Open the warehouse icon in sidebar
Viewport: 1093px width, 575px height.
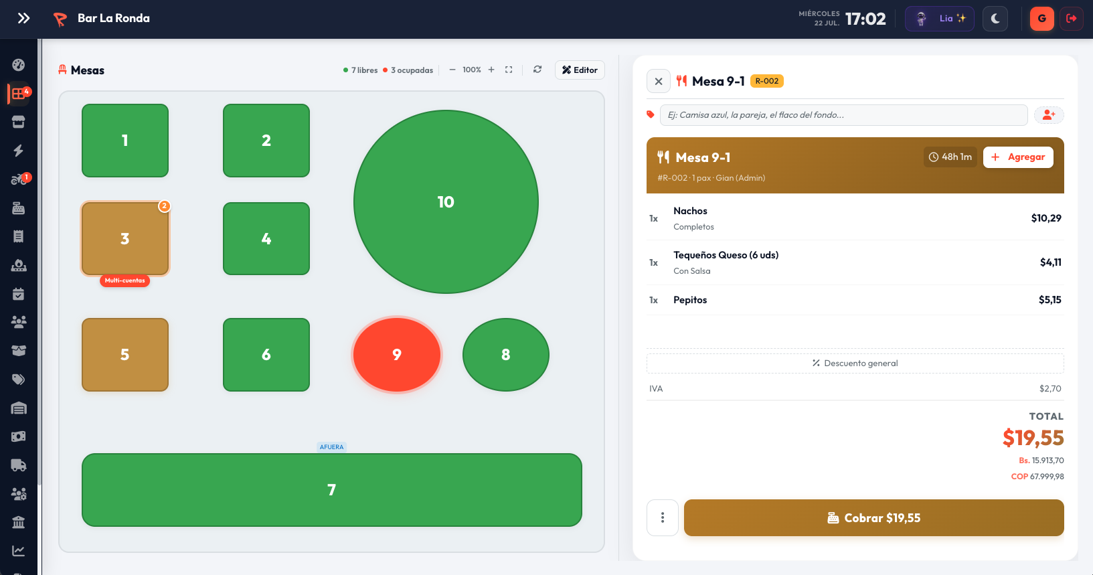pos(19,408)
